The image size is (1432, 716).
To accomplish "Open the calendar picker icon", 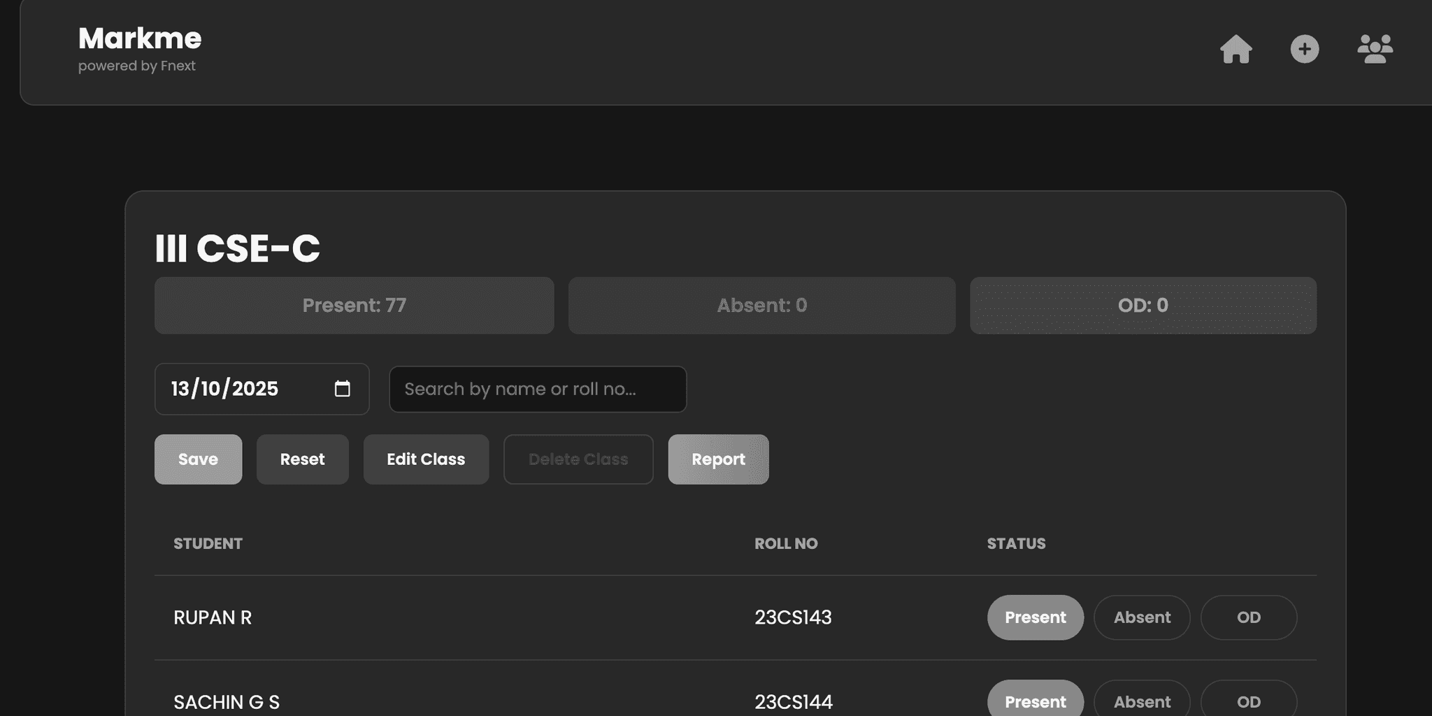I will pos(342,389).
